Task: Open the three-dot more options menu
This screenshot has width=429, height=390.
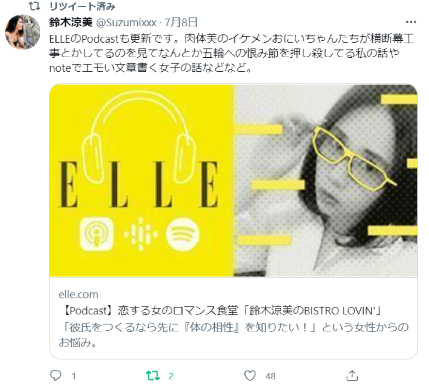Action: click(411, 22)
